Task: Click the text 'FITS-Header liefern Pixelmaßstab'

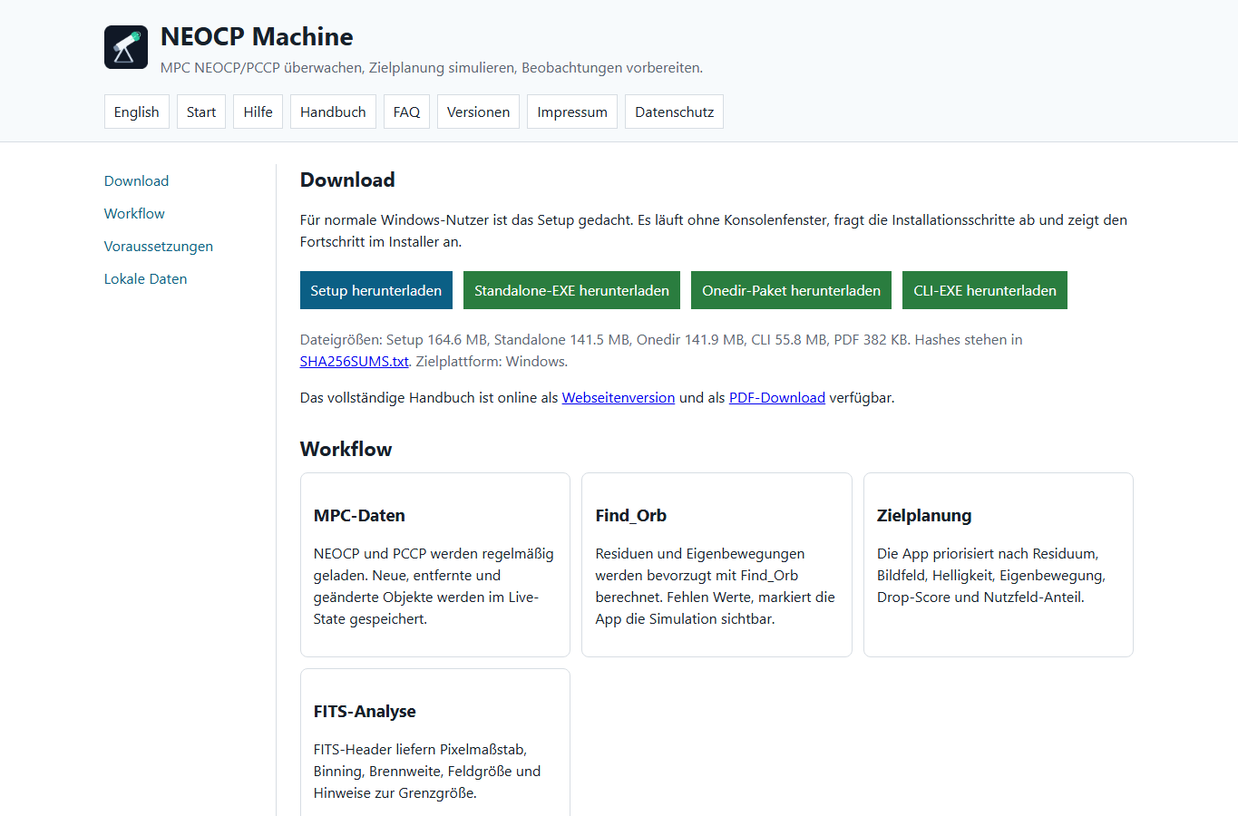Action: 420,749
